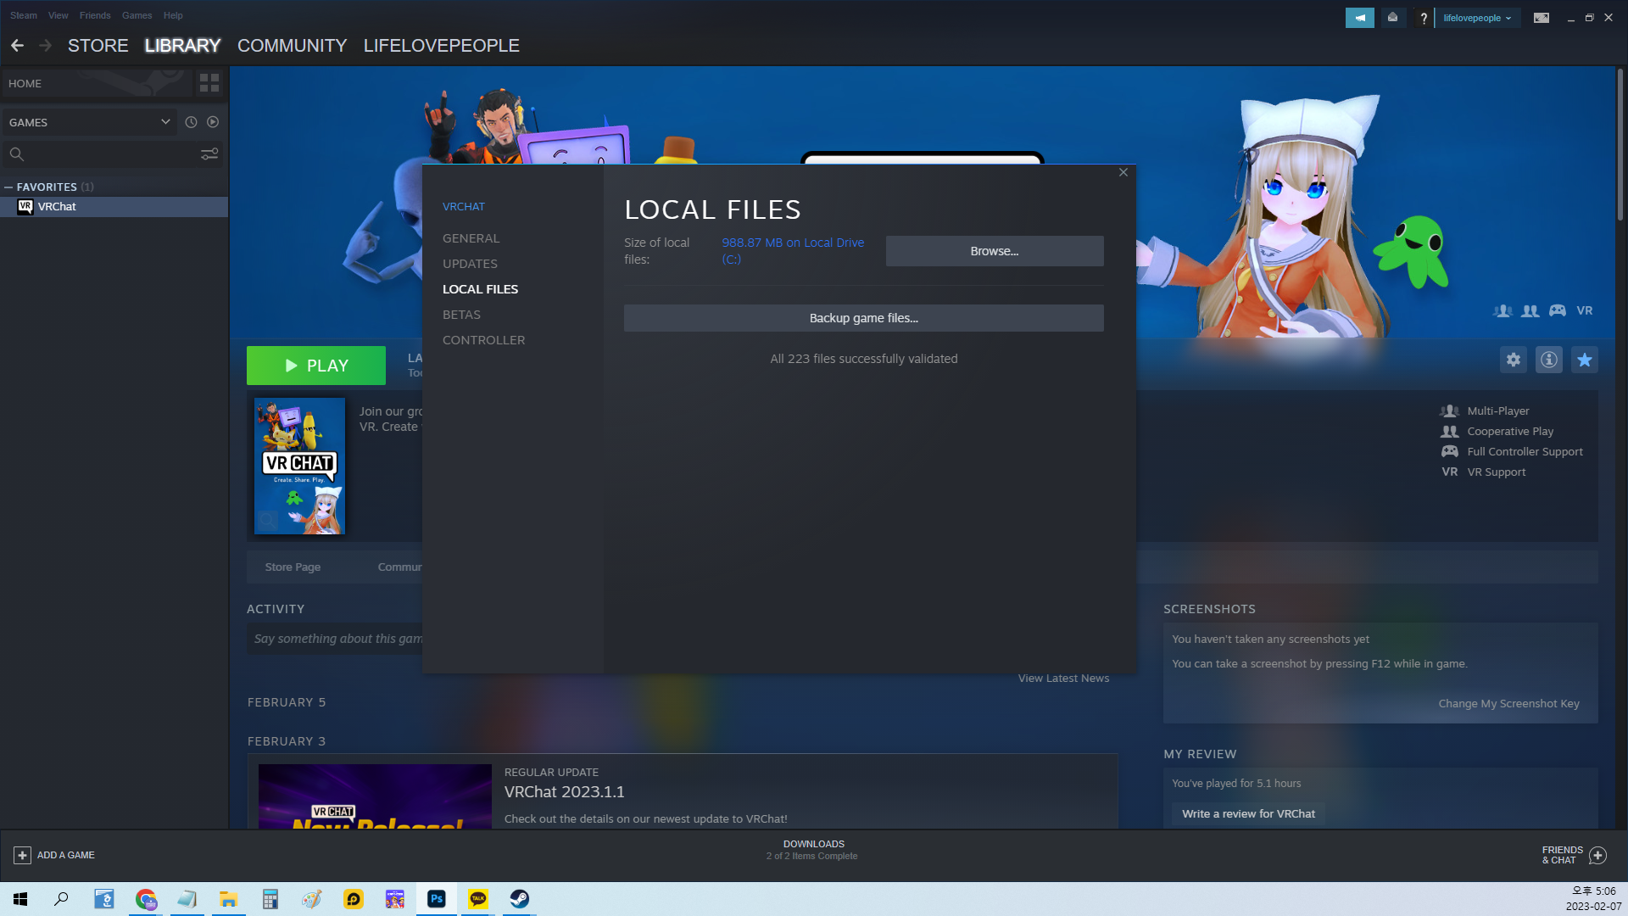Go to the Community tab

tap(293, 46)
